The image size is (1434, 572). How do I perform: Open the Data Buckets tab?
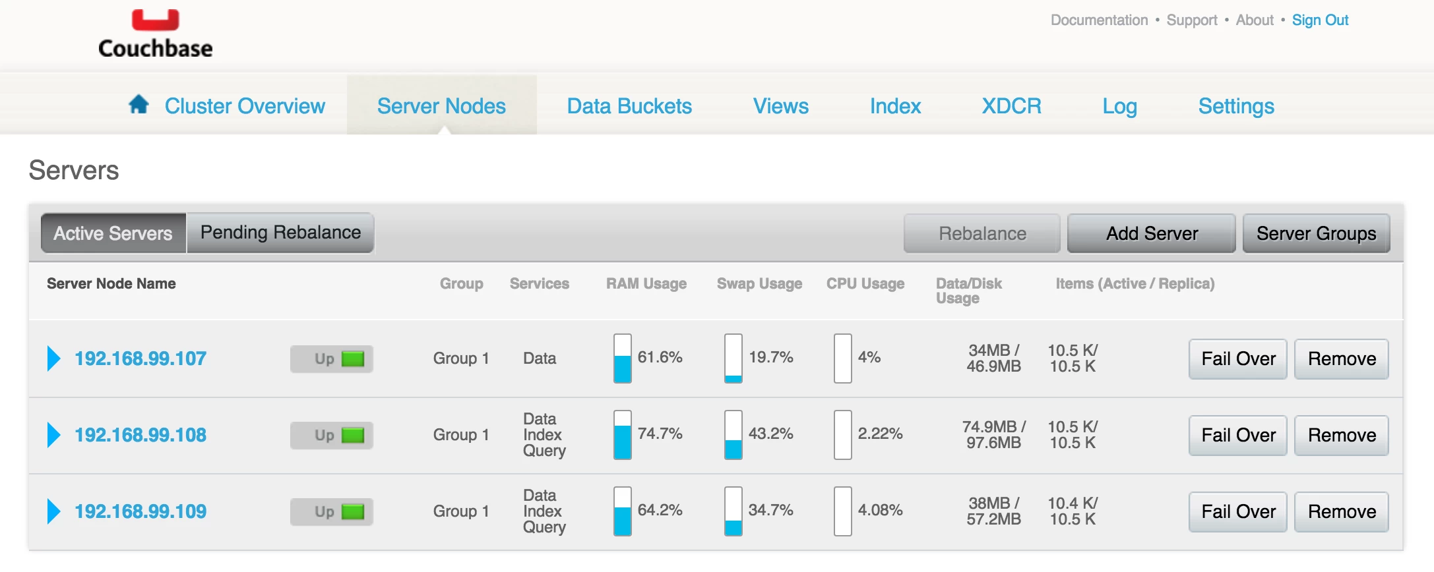click(629, 106)
